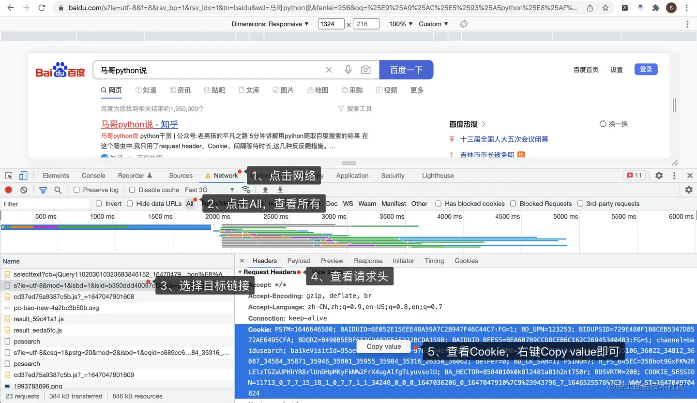
Task: Clear the network request log
Action: click(x=23, y=189)
